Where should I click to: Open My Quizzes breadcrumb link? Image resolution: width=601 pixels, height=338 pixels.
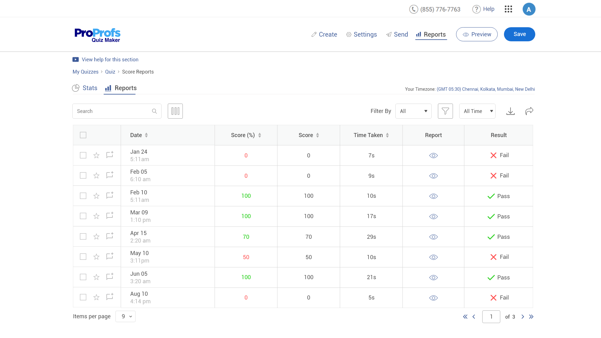[85, 72]
